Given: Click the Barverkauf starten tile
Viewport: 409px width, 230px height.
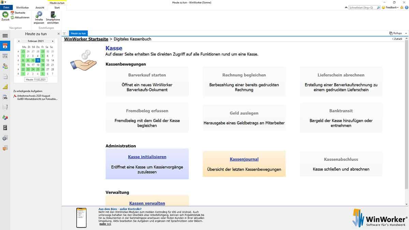Looking at the screenshot, I should click(x=147, y=82).
